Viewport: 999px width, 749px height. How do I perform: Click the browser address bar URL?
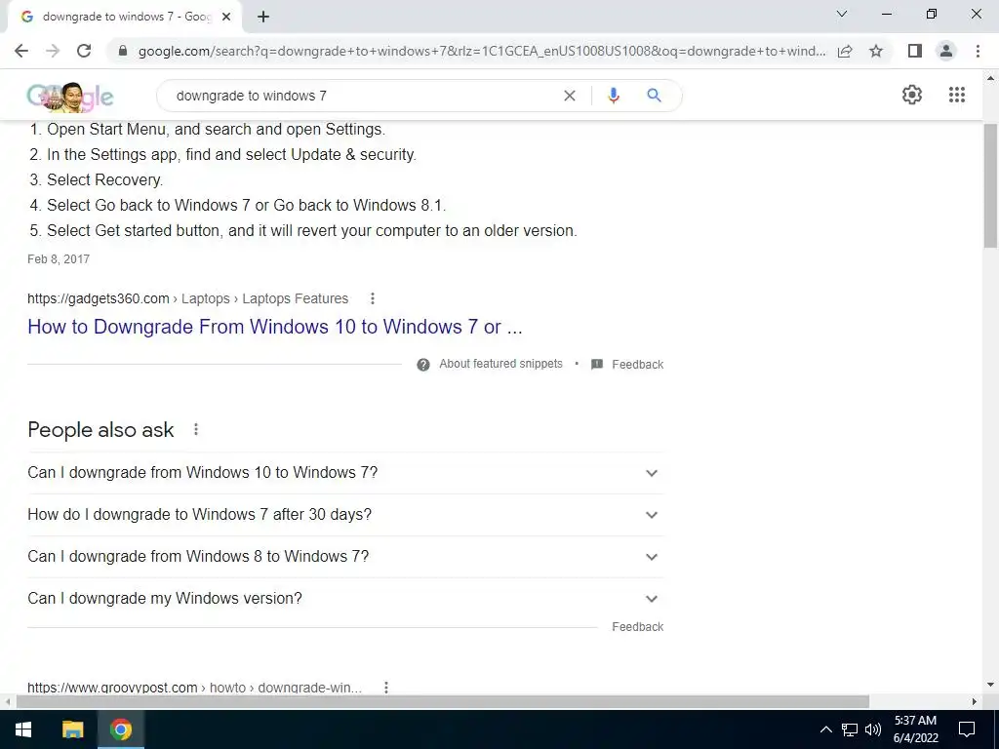482,51
